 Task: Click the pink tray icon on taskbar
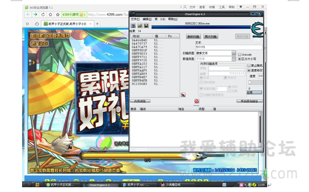[x=241, y=185]
